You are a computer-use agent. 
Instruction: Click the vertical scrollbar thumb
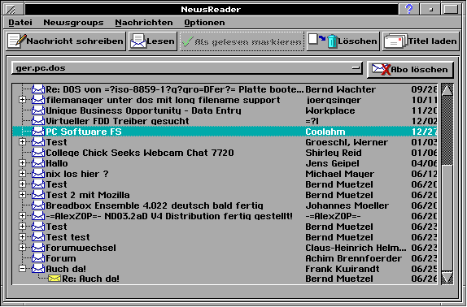pos(447,218)
